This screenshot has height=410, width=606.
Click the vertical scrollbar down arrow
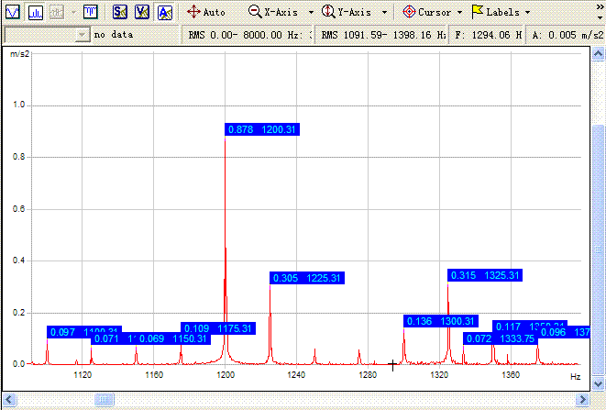pos(599,384)
